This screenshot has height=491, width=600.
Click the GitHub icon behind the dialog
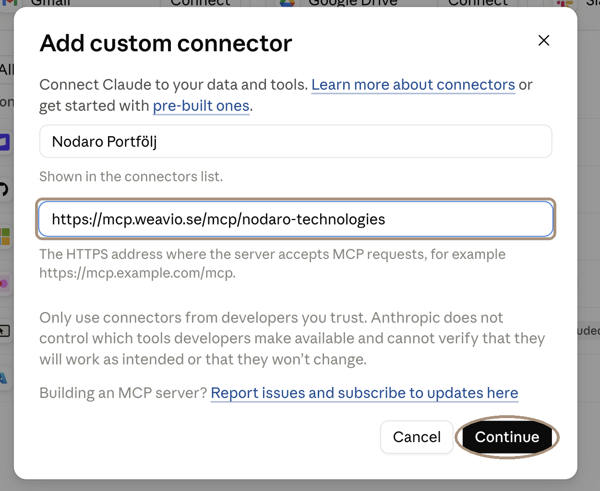[4, 189]
